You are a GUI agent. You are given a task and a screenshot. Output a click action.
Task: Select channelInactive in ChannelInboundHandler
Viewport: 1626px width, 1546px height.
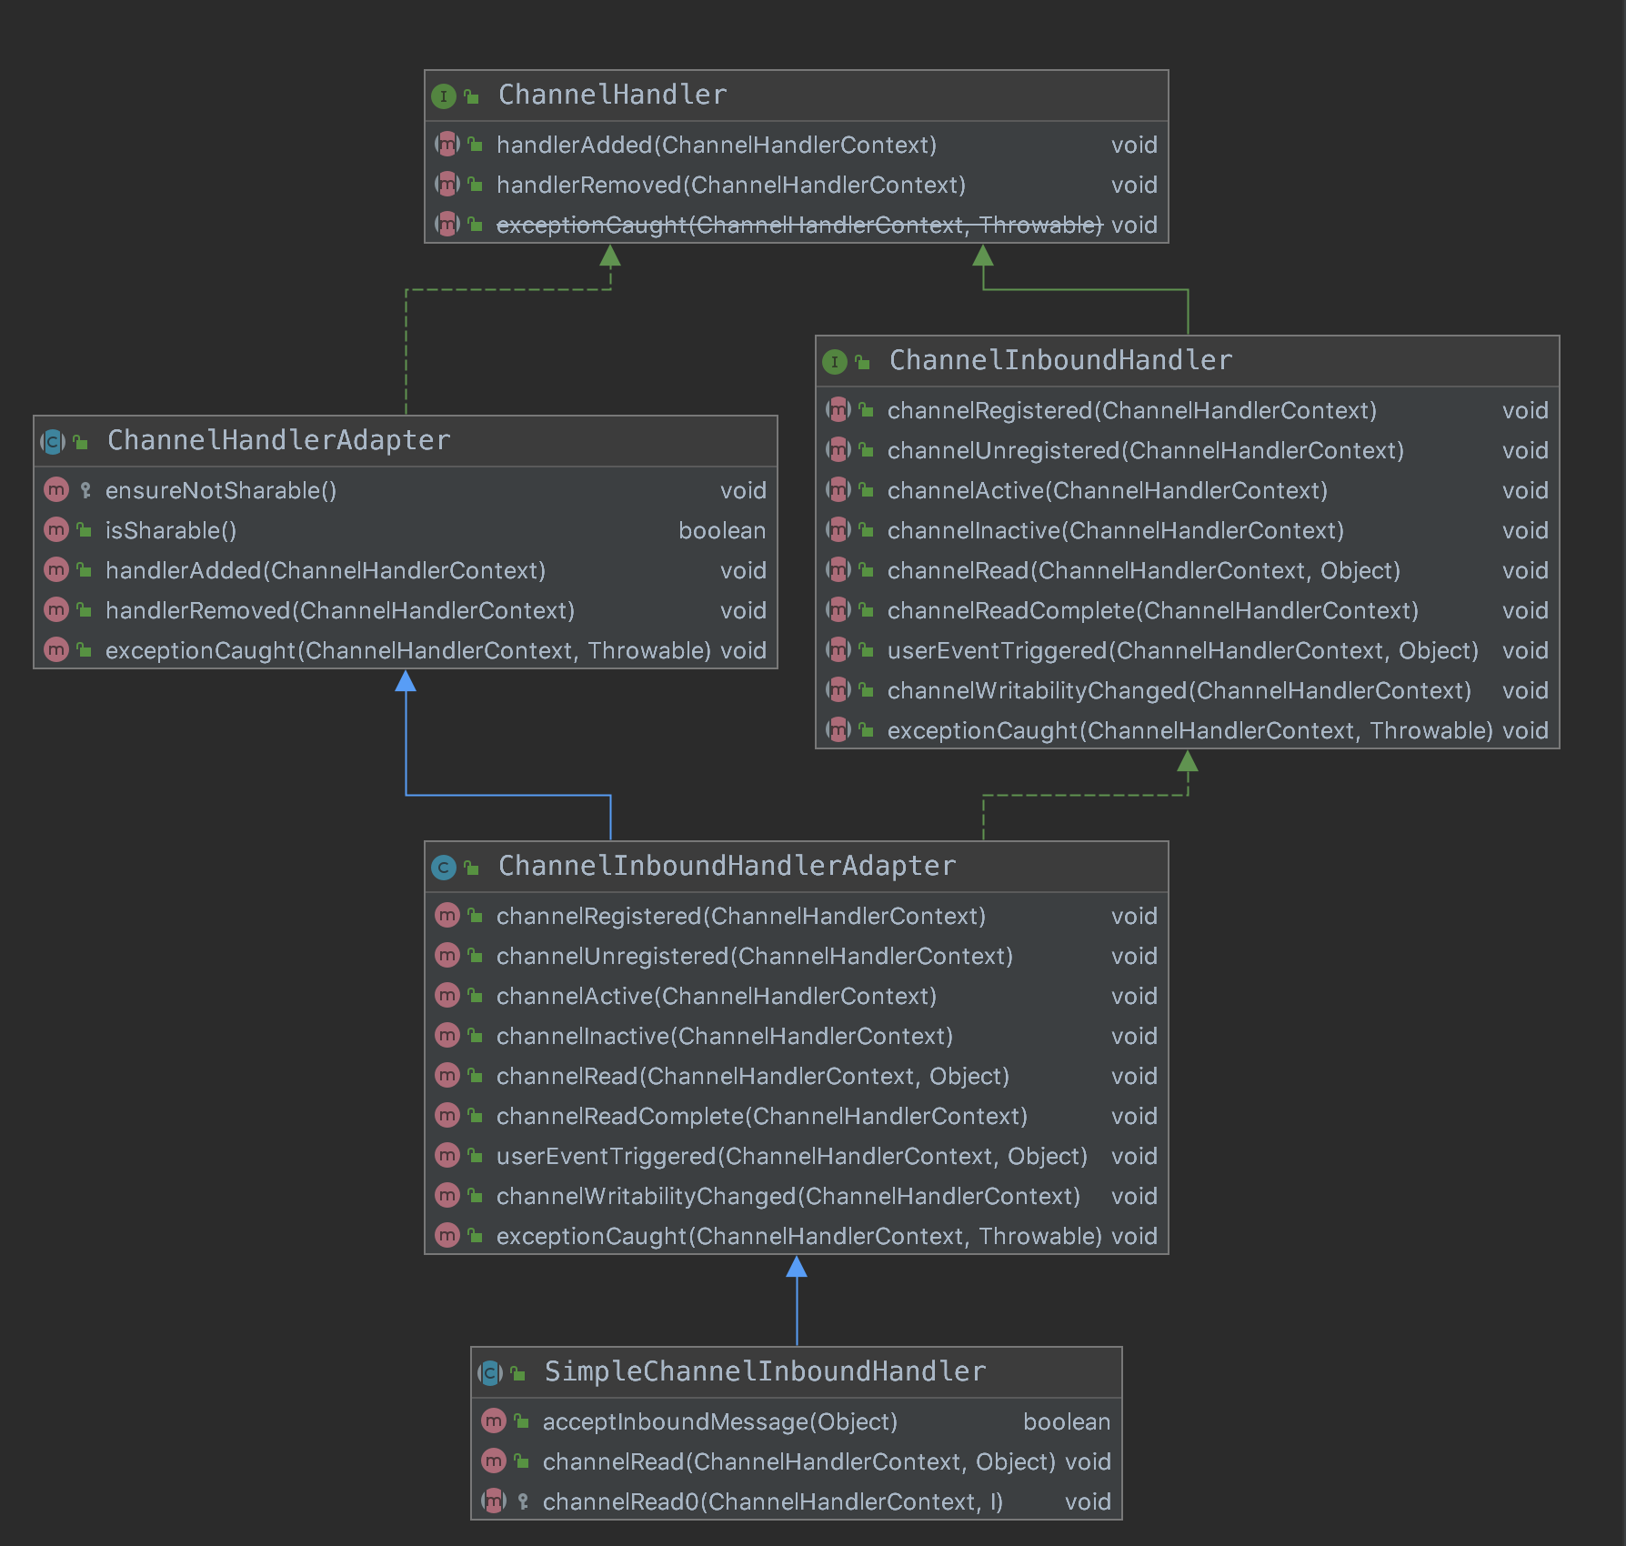click(x=1116, y=530)
